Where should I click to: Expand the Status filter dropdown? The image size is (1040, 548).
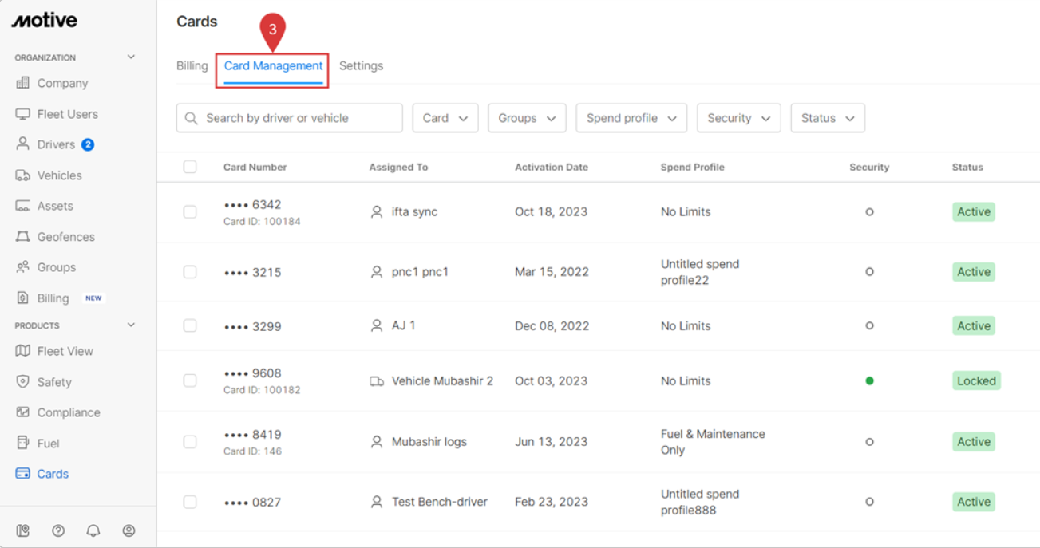[x=827, y=118]
